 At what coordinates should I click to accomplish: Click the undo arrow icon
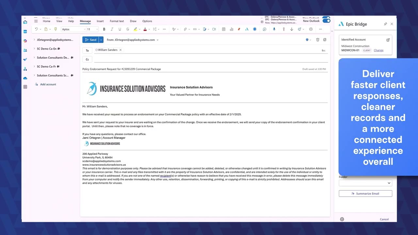coord(36,29)
